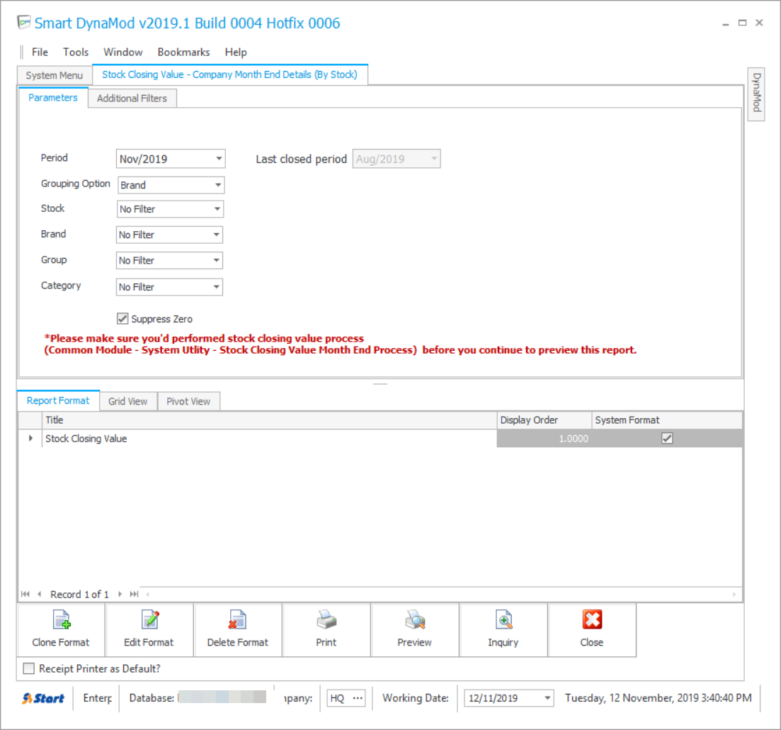Click the Delete Format icon

(238, 620)
